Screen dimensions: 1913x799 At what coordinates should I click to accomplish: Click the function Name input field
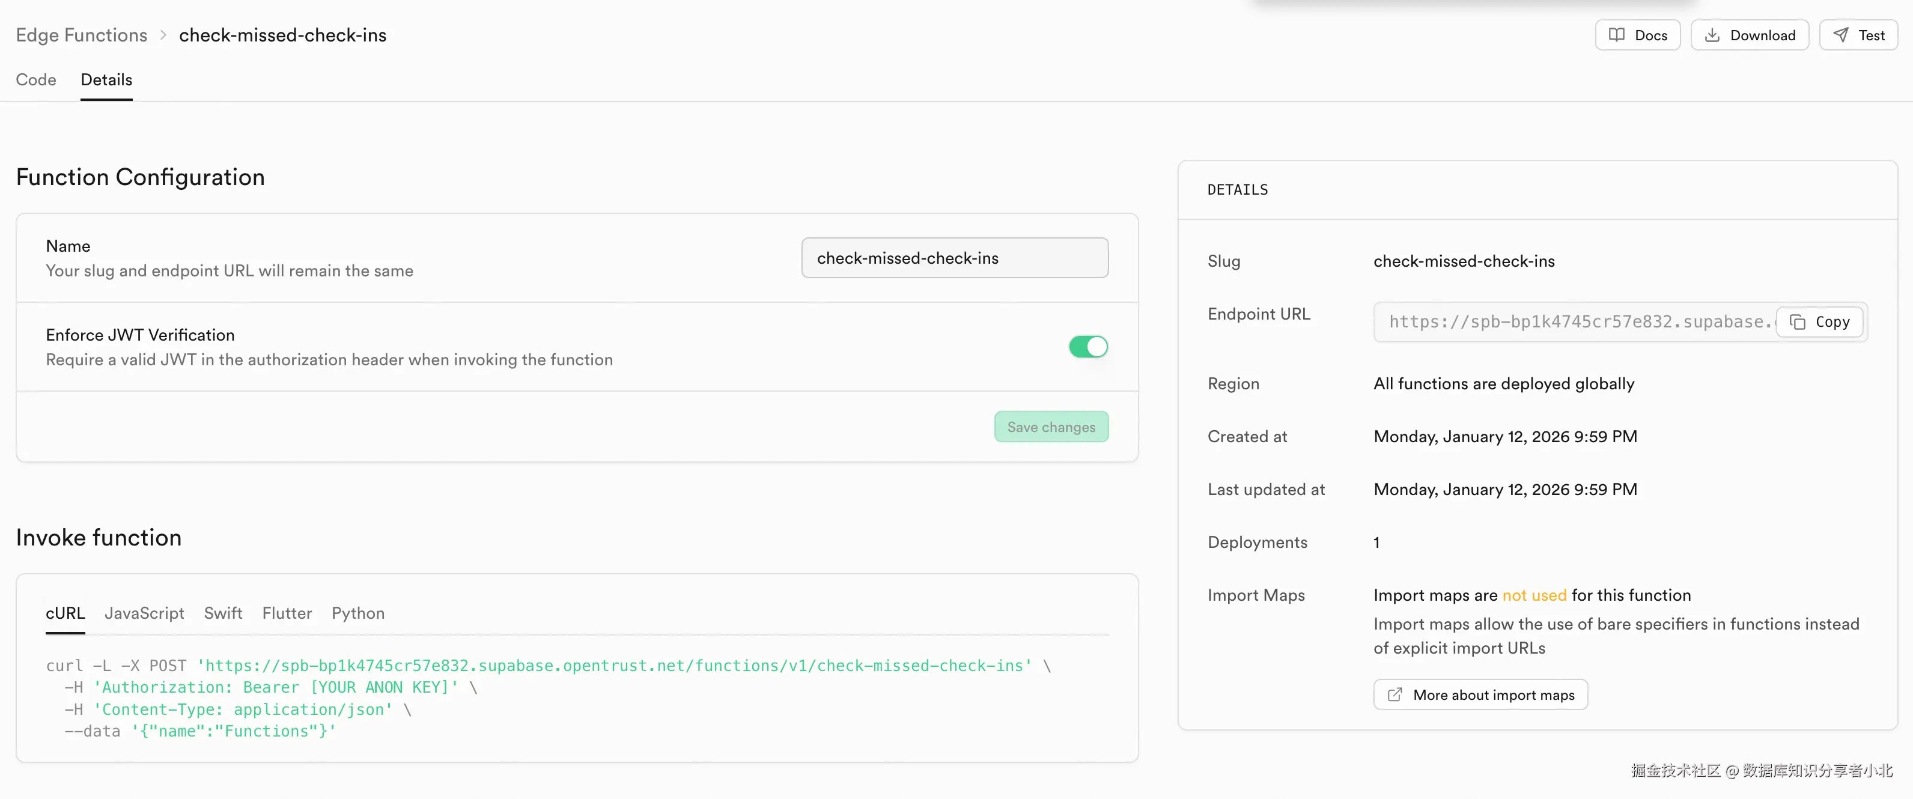click(x=954, y=258)
